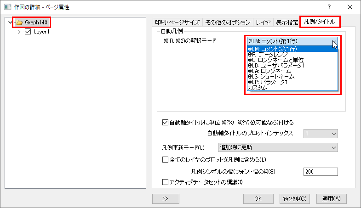Switch to その他のオプション tab
Image resolution: width=361 pixels, height=208 pixels.
[x=228, y=22]
